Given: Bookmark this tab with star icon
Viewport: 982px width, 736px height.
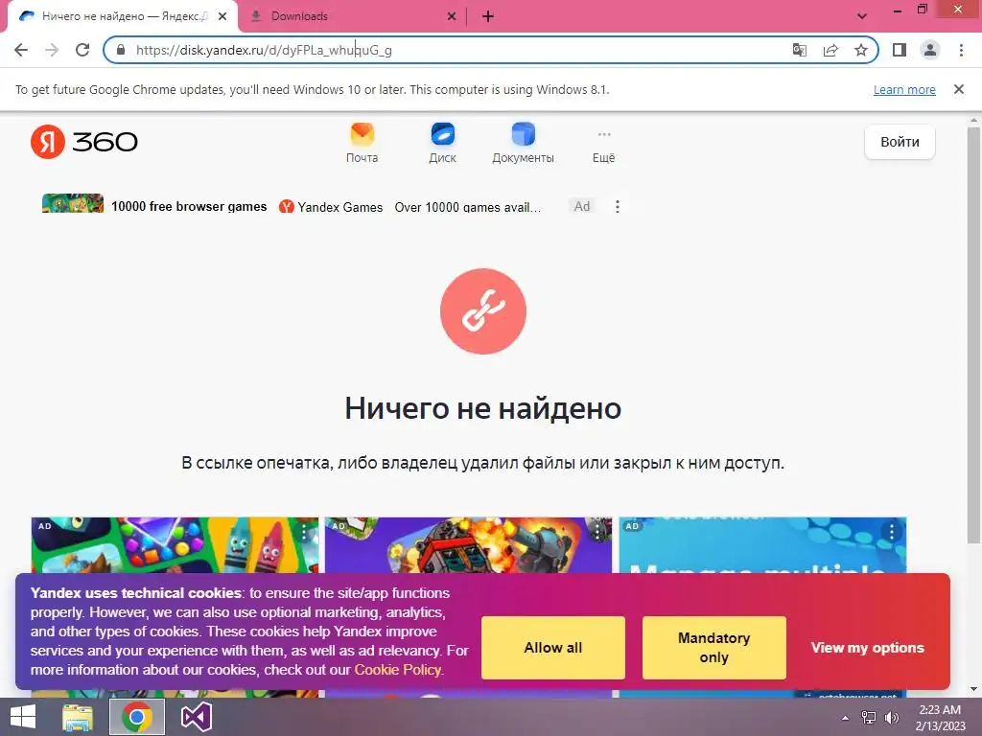Looking at the screenshot, I should (x=861, y=50).
